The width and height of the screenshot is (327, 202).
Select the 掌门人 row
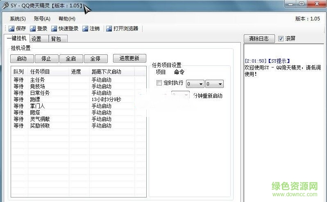[78, 106]
